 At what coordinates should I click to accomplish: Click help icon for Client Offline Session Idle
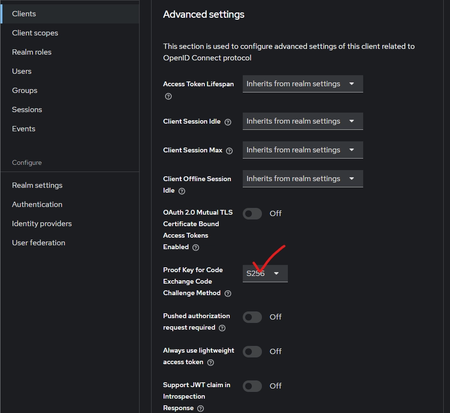181,191
